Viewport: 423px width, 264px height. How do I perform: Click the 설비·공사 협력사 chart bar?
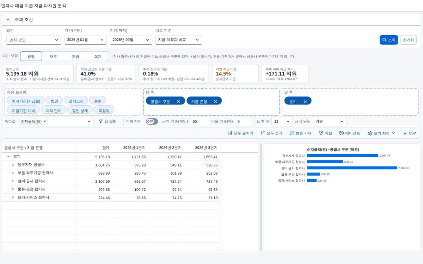pos(352,168)
